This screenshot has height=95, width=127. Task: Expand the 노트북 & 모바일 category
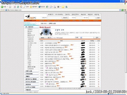[x=31, y=87]
